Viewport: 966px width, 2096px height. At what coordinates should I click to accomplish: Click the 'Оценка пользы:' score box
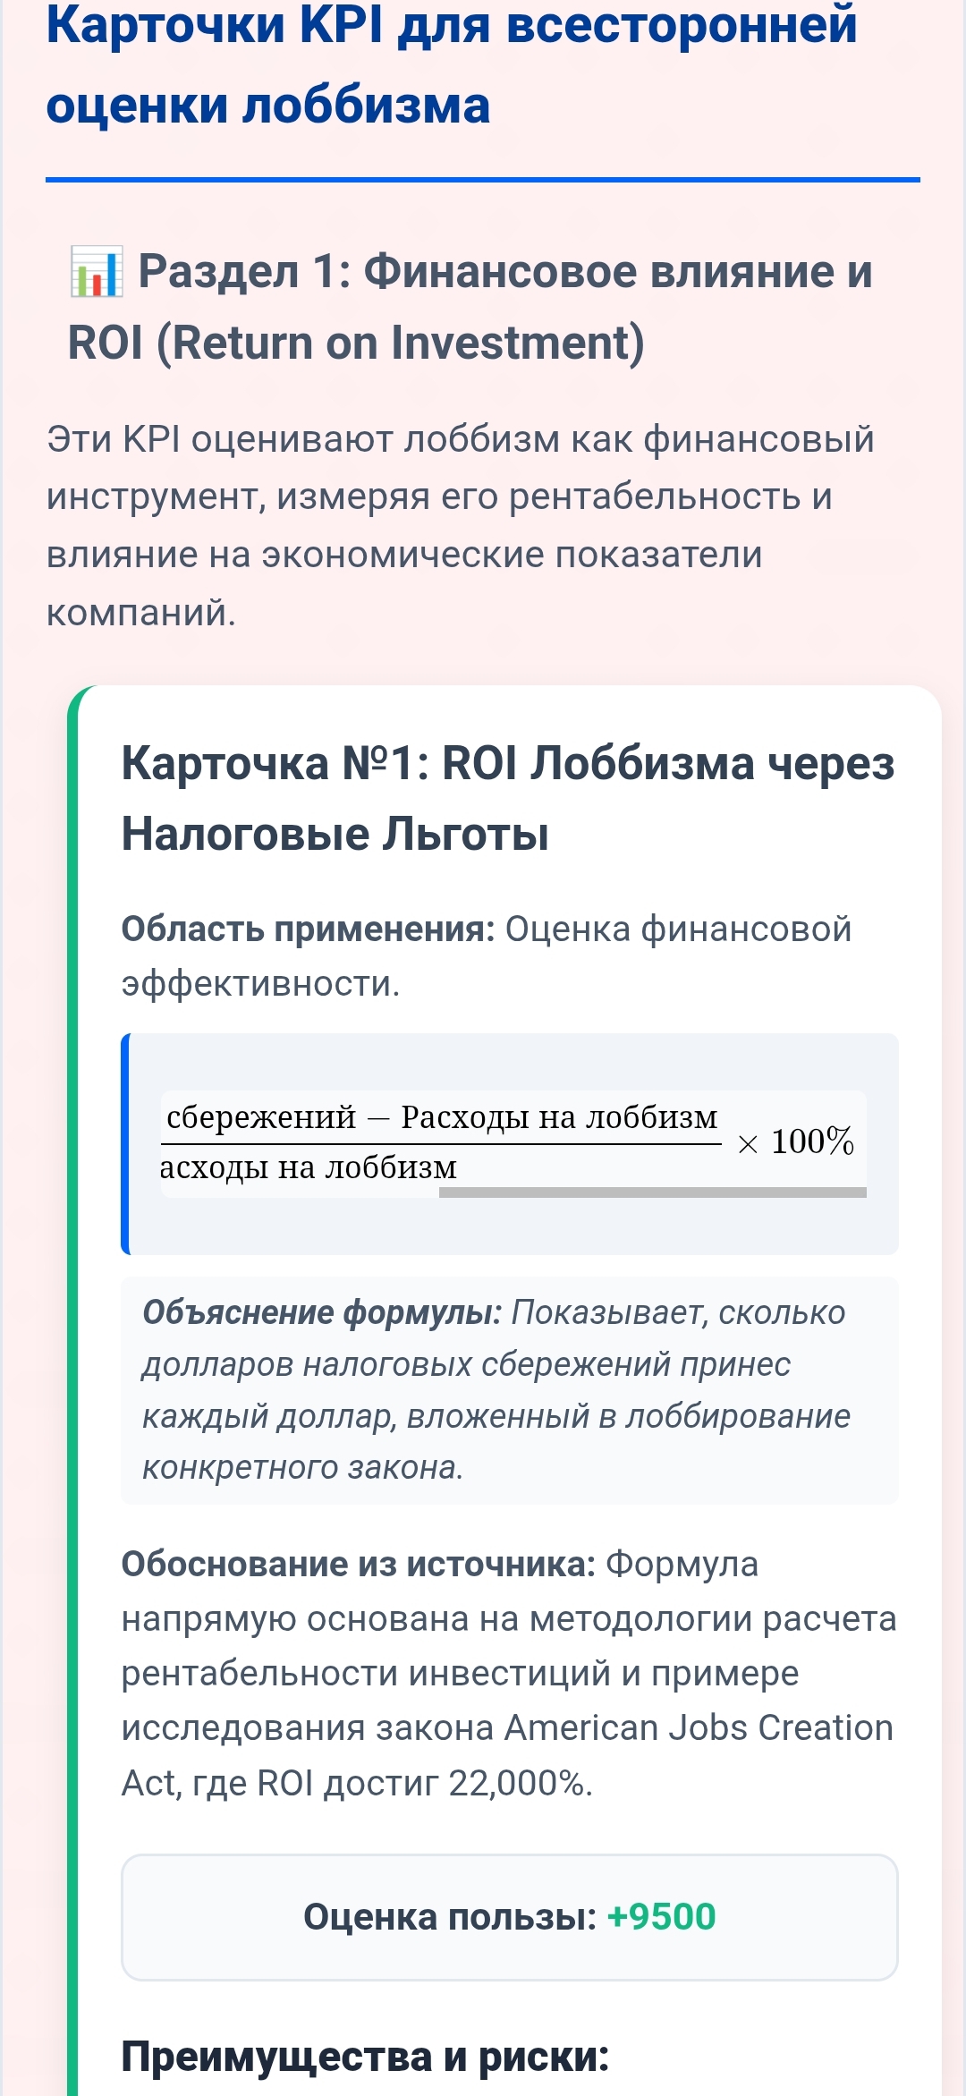coord(509,1917)
